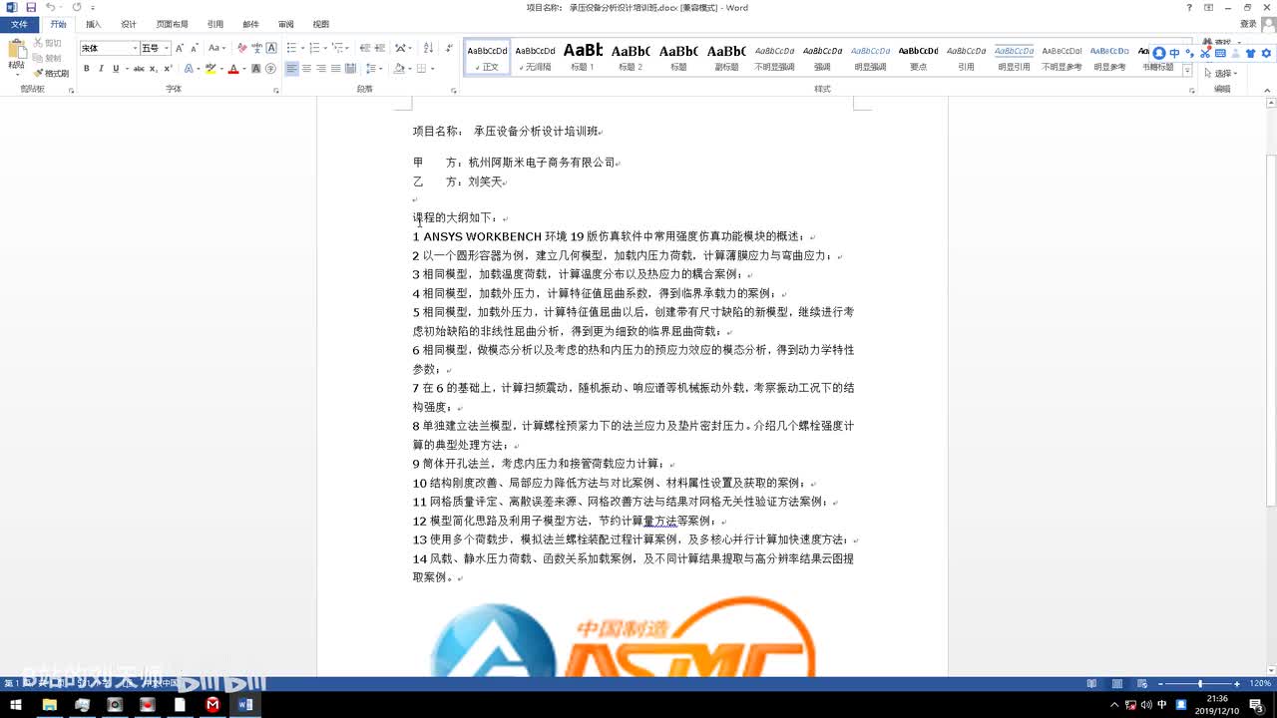Switch to read mode view in status bar
The height and width of the screenshot is (718, 1277).
1091,683
